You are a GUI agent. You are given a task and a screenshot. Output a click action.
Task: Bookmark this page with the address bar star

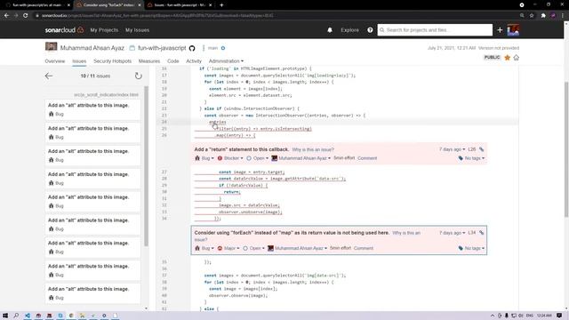[x=532, y=16]
